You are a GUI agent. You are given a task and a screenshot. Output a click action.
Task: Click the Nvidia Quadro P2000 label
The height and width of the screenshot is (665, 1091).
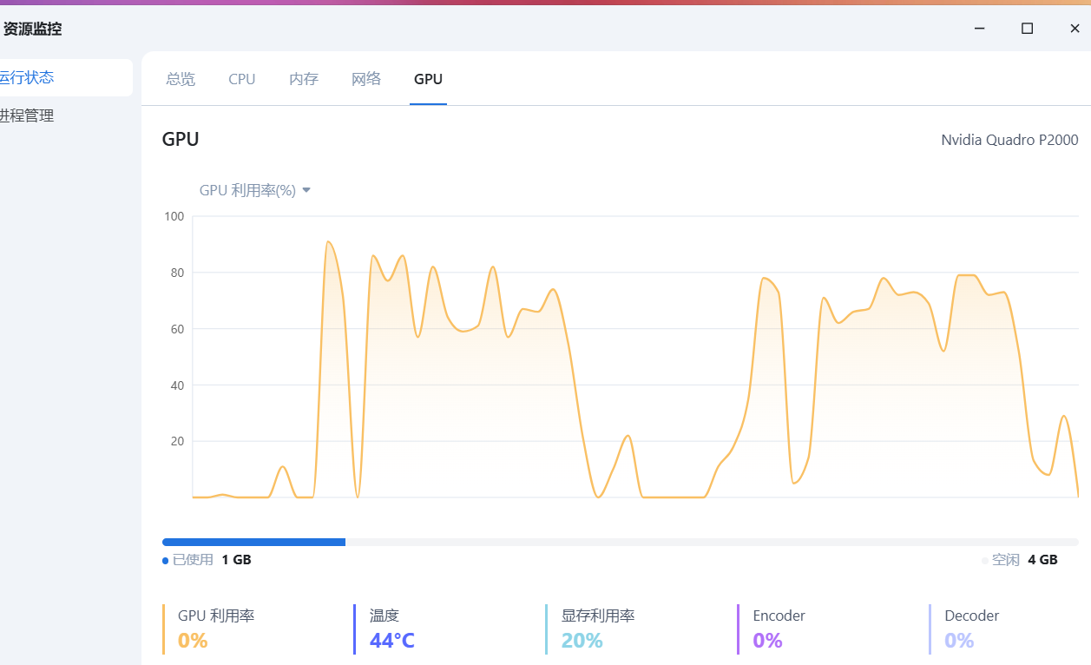coord(1009,140)
